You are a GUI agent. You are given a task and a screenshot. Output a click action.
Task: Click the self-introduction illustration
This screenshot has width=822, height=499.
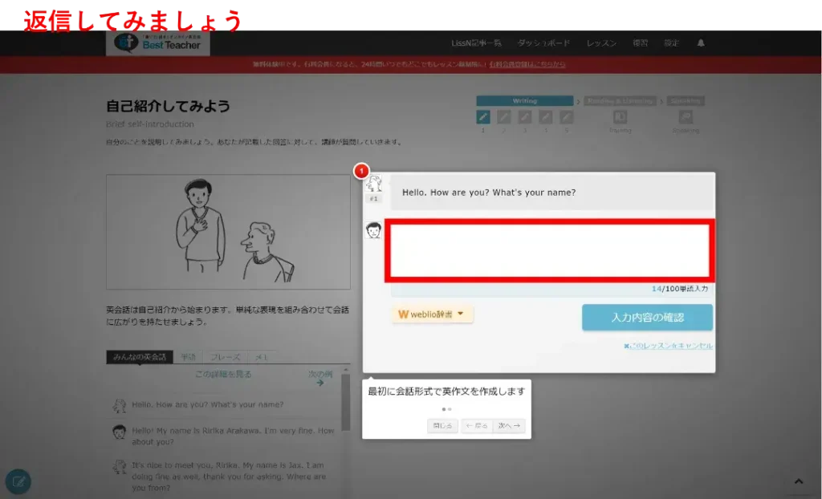[228, 232]
